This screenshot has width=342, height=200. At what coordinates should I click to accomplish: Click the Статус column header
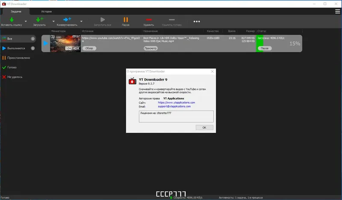pos(262,31)
